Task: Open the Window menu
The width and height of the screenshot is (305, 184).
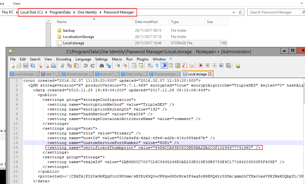Action: [159, 59]
